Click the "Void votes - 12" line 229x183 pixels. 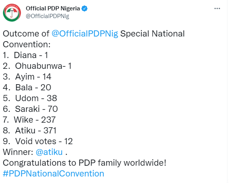pos(38,141)
